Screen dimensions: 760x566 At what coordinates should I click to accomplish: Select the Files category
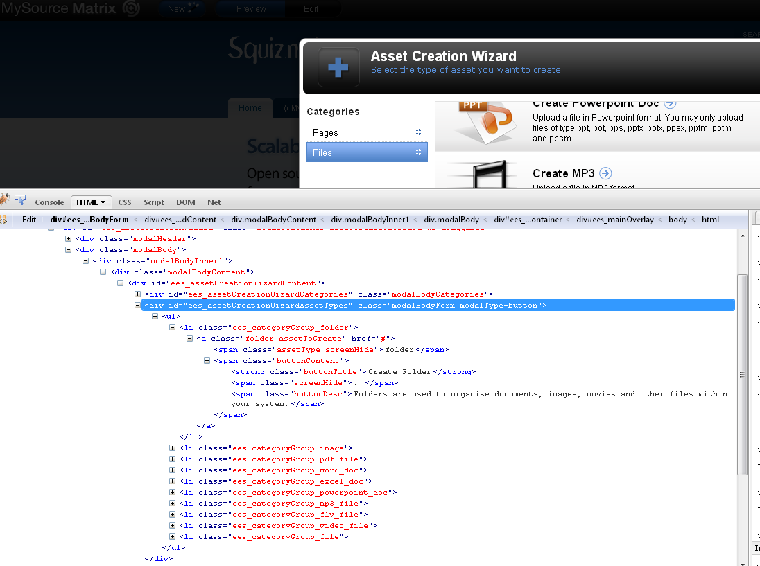[x=366, y=152]
